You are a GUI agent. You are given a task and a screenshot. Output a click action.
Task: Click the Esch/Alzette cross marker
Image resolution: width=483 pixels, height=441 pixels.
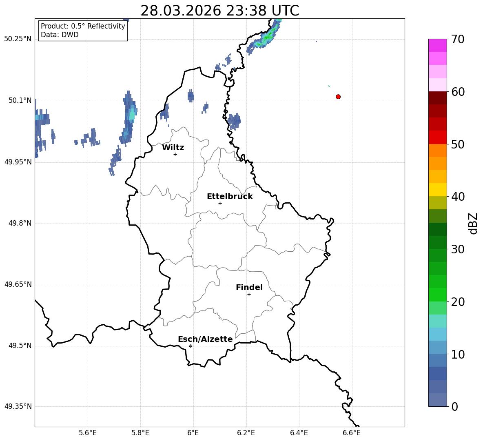[191, 346]
